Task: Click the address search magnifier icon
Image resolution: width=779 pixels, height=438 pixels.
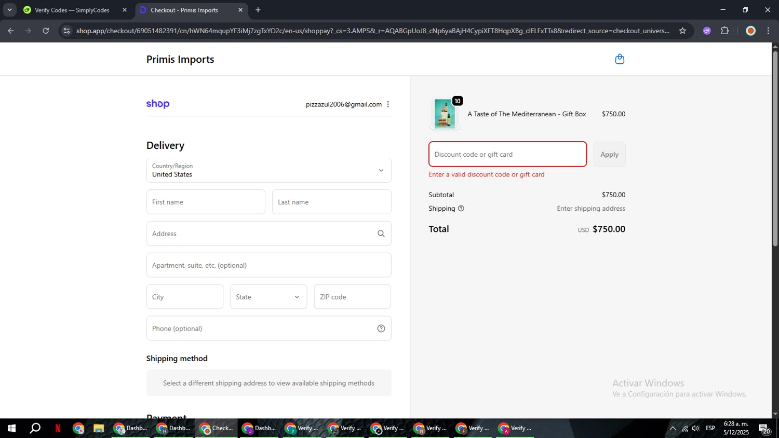Action: (381, 234)
